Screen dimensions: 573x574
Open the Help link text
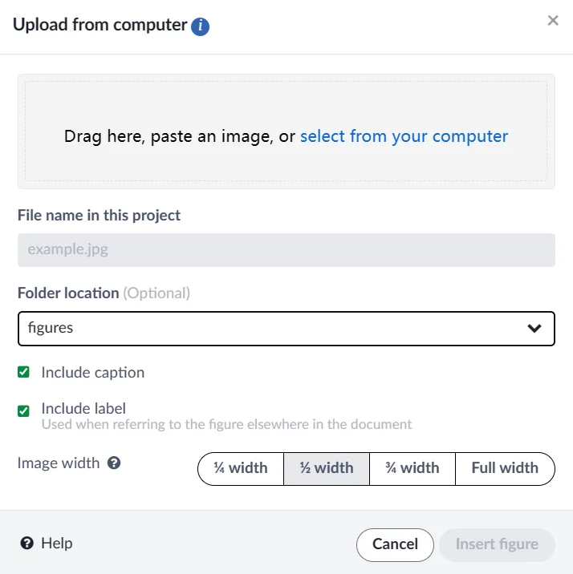point(56,544)
